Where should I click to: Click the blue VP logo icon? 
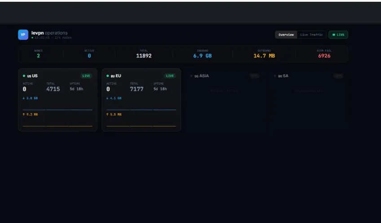click(23, 35)
